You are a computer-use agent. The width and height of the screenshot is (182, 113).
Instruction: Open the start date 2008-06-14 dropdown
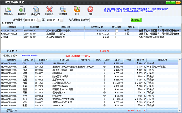point(39,20)
